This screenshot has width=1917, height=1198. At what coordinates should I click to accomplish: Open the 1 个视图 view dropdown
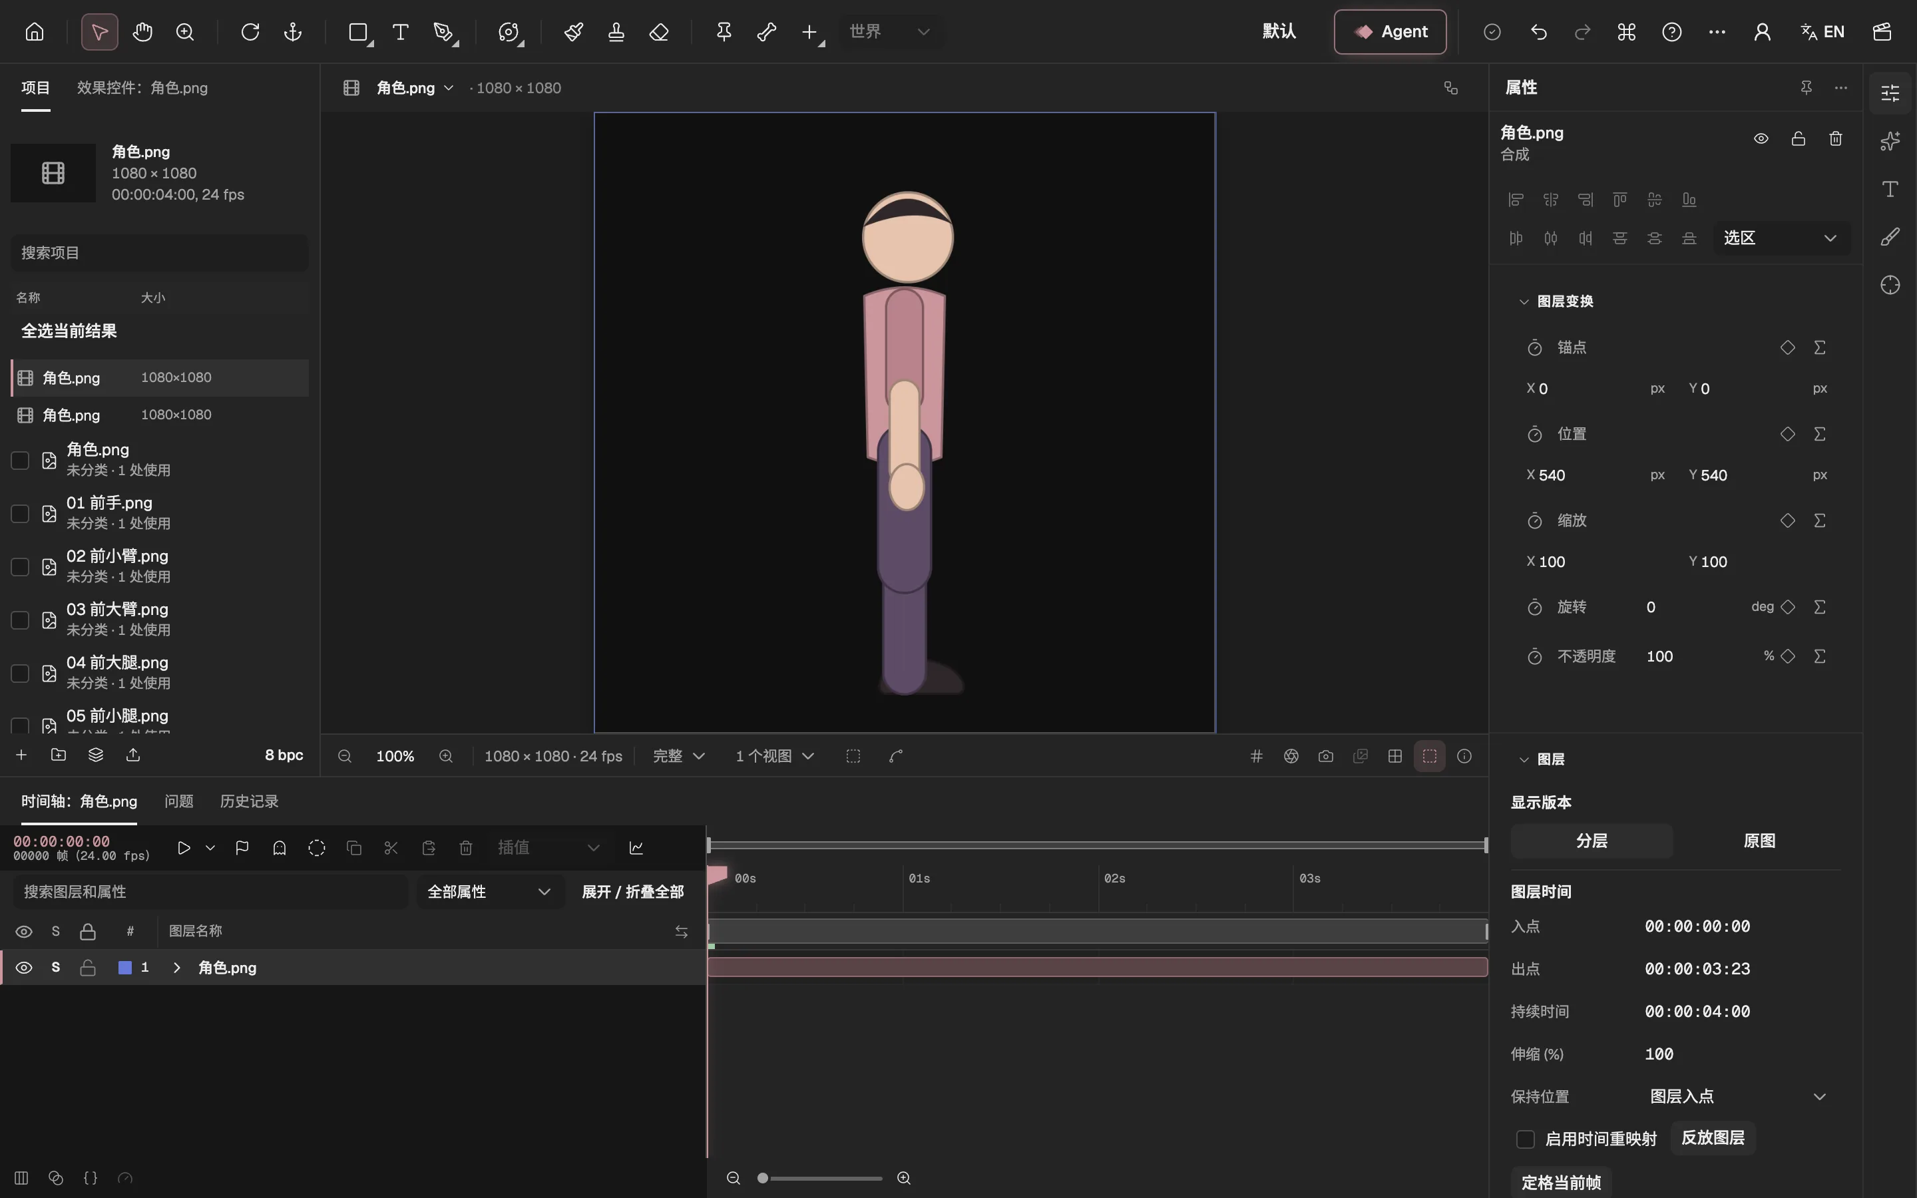pyautogui.click(x=775, y=756)
